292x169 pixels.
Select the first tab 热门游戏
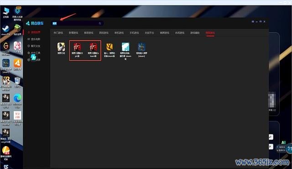(x=58, y=33)
